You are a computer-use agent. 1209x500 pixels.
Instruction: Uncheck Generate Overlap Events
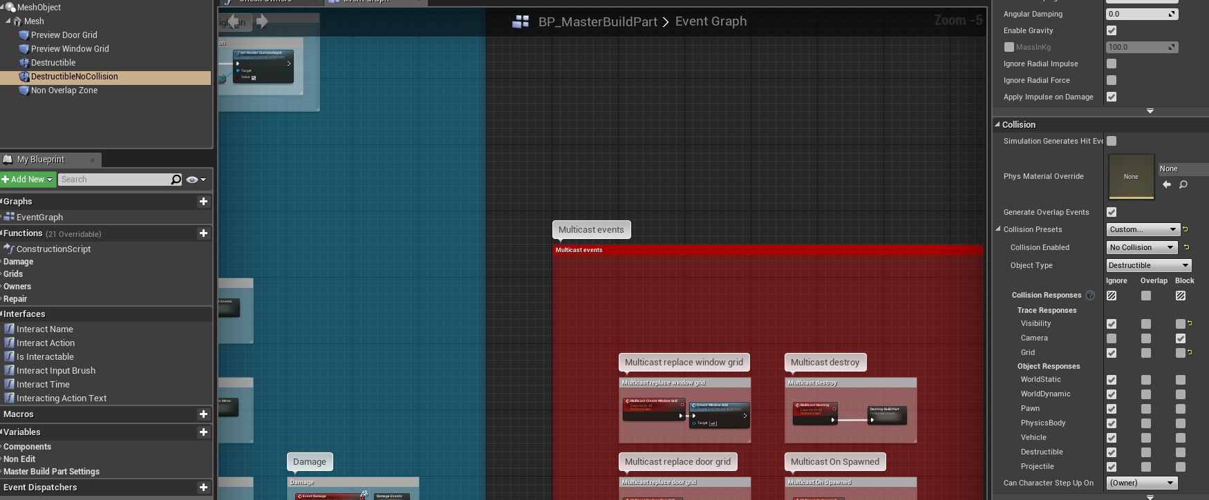point(1112,212)
